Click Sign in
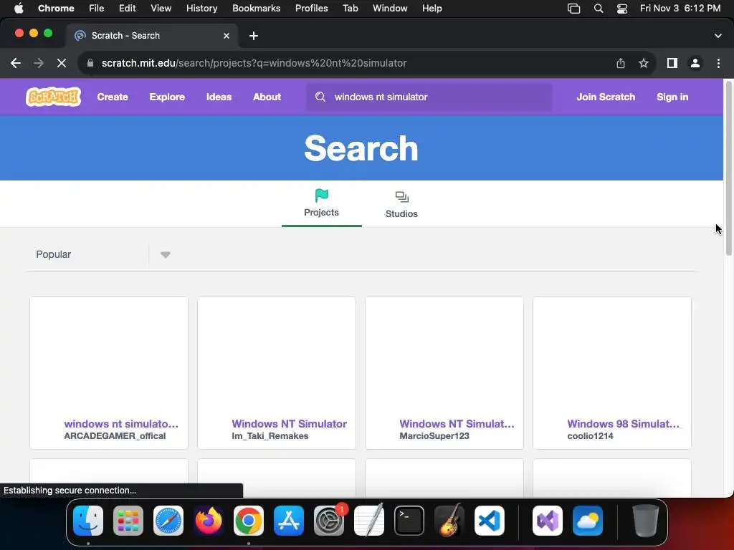734x550 pixels. point(672,97)
